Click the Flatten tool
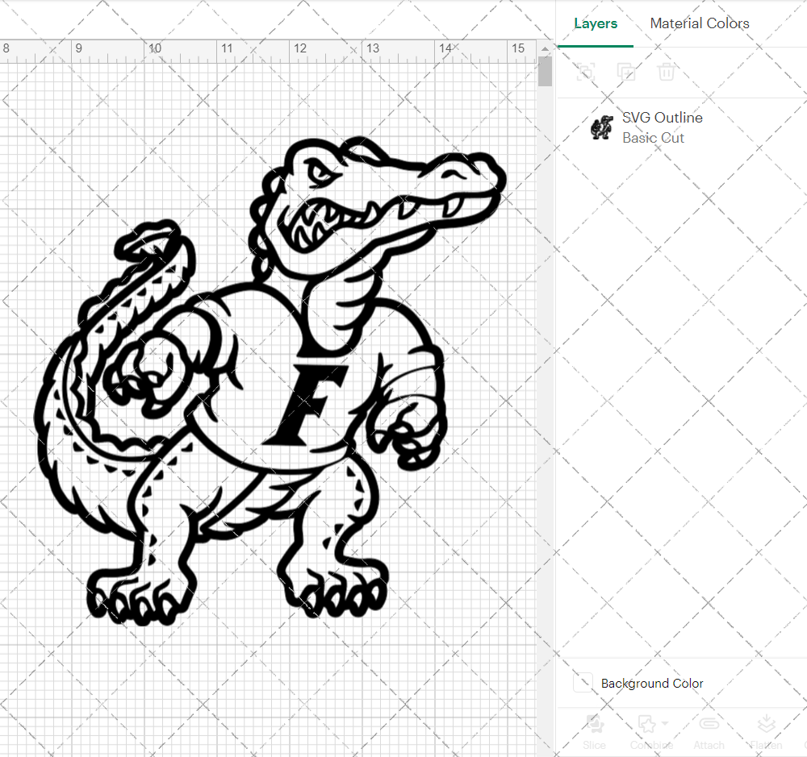This screenshot has width=807, height=757. pos(766,732)
